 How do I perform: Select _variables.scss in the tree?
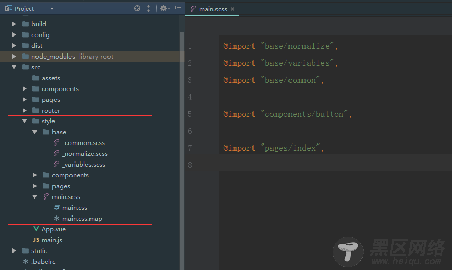tap(84, 165)
